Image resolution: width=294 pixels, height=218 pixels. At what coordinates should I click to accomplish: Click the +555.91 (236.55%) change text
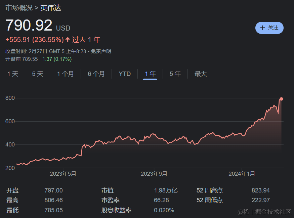pos(35,40)
